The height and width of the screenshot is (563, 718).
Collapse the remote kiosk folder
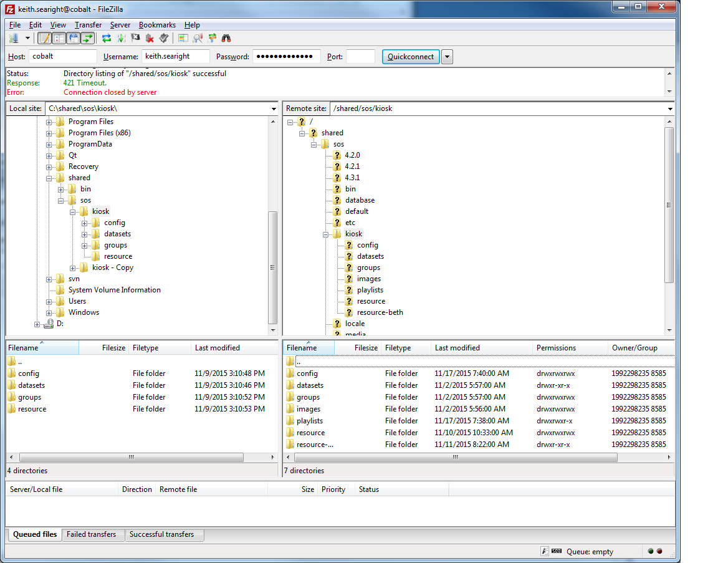(x=325, y=234)
